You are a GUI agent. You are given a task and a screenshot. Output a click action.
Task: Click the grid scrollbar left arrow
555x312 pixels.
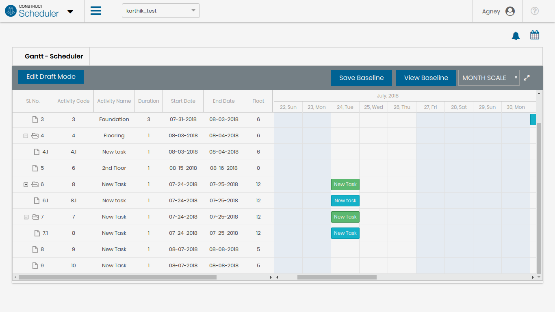pyautogui.click(x=15, y=277)
